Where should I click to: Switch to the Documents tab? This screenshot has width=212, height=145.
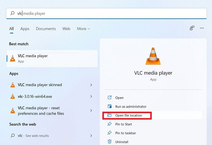[x=46, y=29]
